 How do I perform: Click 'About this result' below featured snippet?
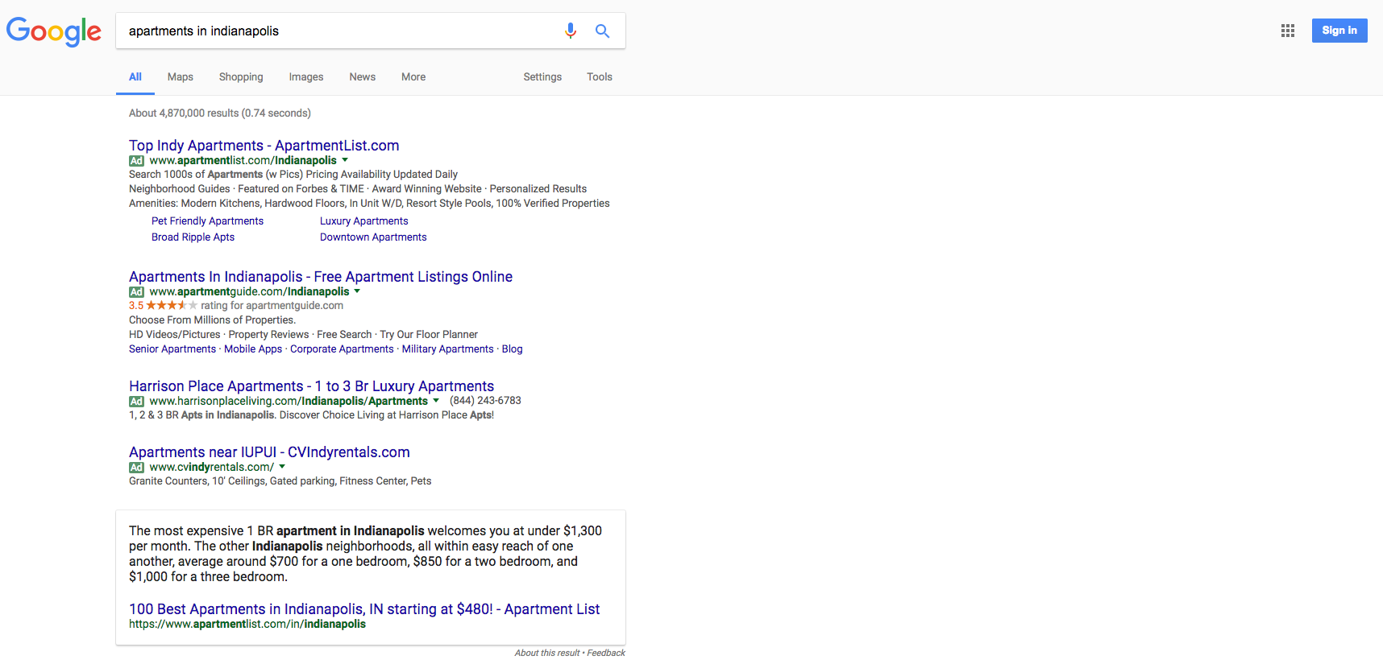(547, 653)
